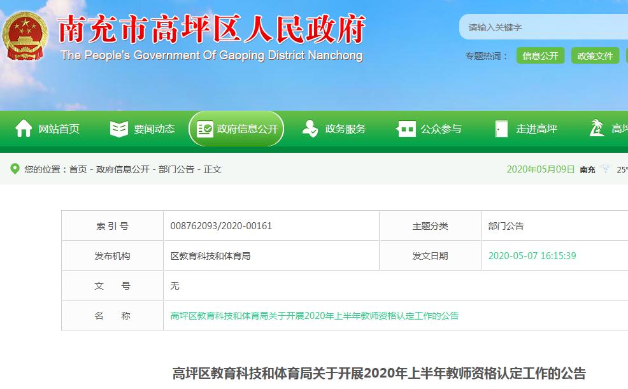Click the home icon beside 网站首页
The width and height of the screenshot is (628, 389).
point(24,128)
